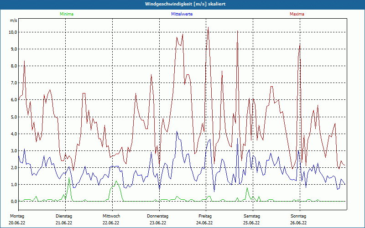The image size is (365, 228).
Task: Click the 8,0 y-axis value
Action: pyautogui.click(x=14, y=66)
